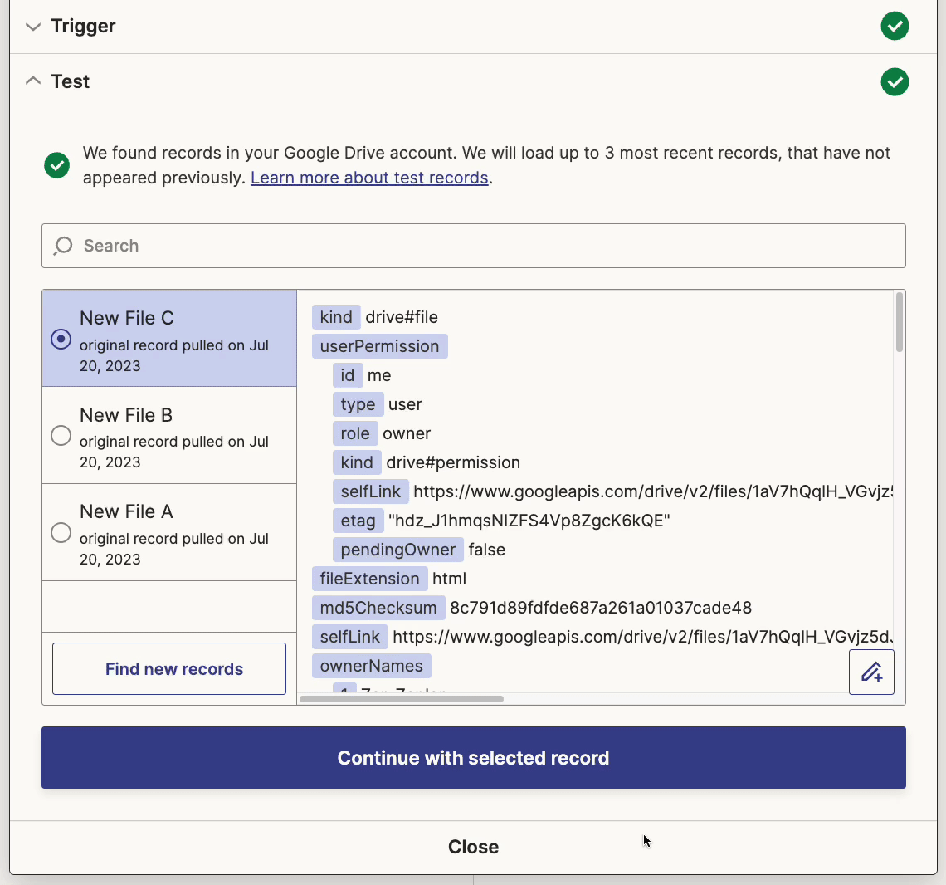Click the green checkmark next to Test
Viewport: 946px width, 885px height.
click(895, 81)
